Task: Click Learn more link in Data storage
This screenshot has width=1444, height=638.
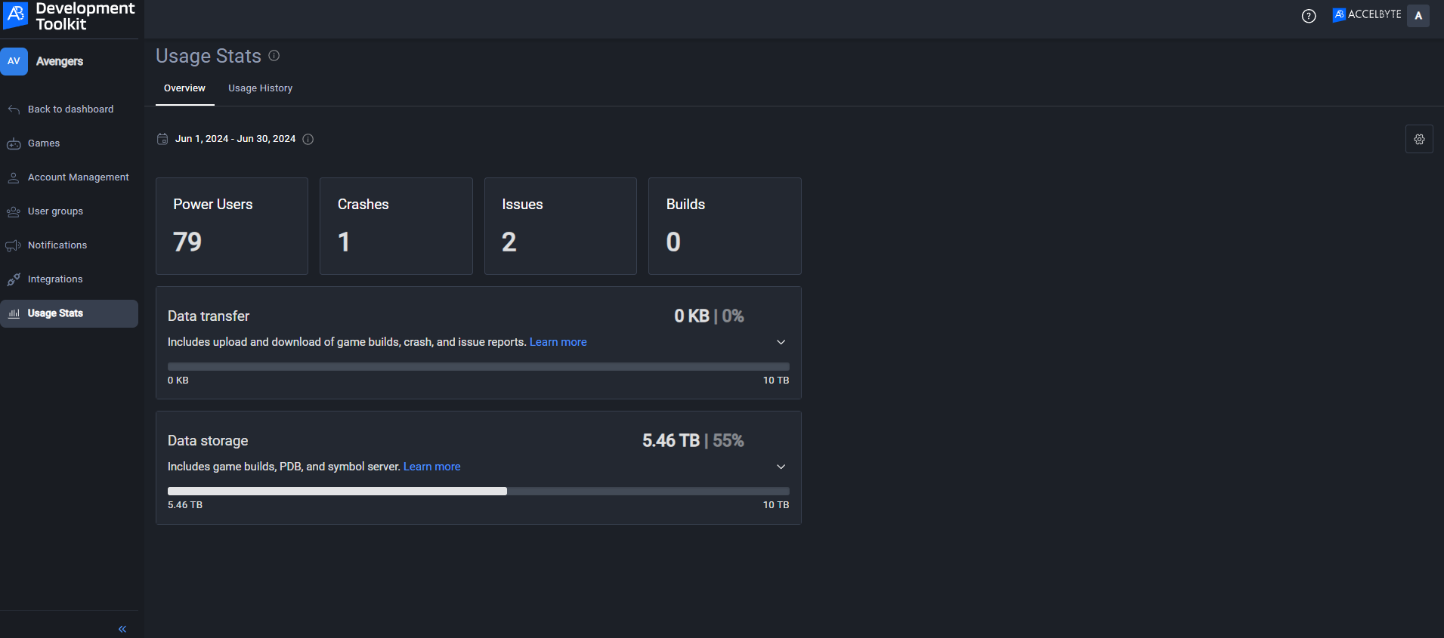Action: (x=431, y=467)
